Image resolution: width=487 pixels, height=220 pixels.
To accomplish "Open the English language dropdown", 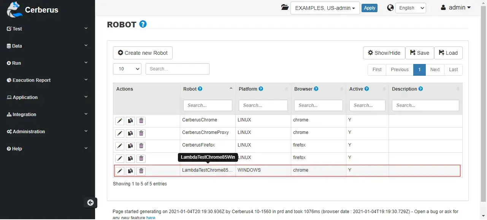I will 411,8.
